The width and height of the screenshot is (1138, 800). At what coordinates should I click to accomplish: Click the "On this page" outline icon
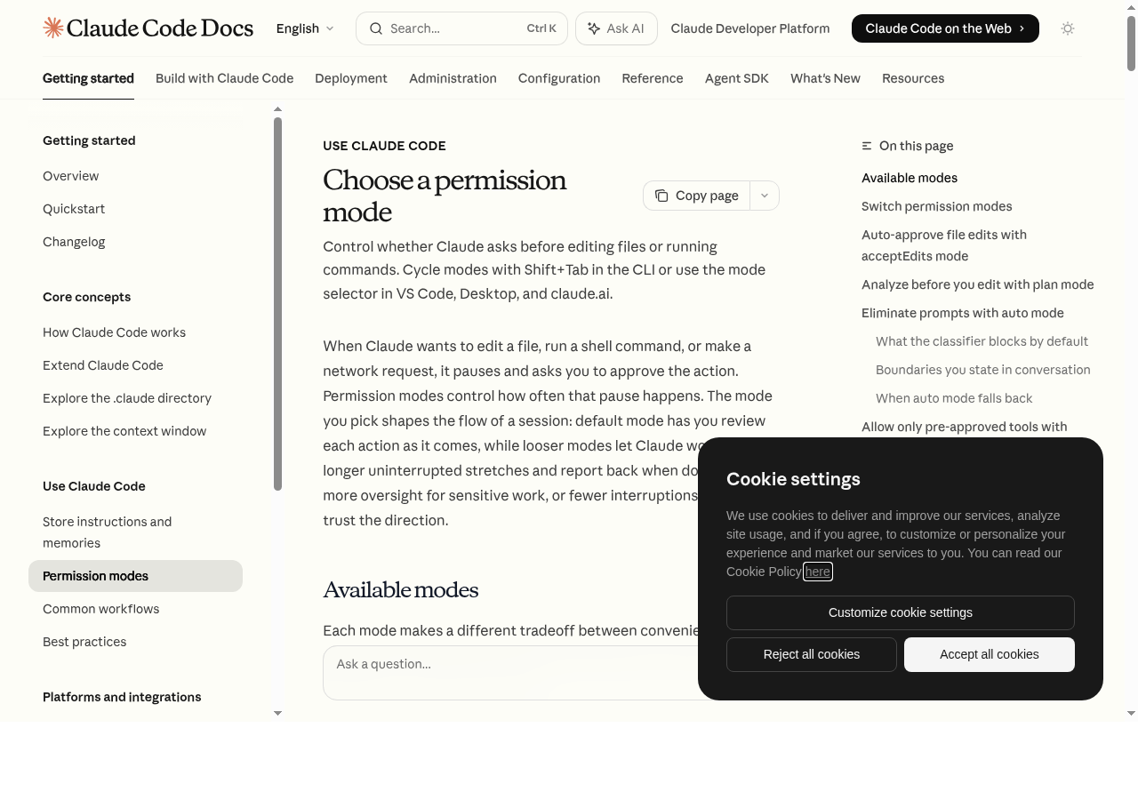click(x=867, y=145)
